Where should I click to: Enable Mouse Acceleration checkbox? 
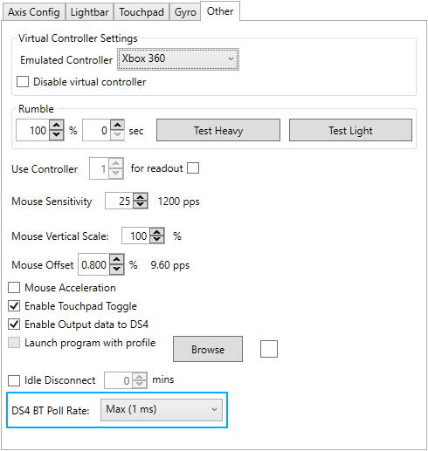[x=14, y=288]
